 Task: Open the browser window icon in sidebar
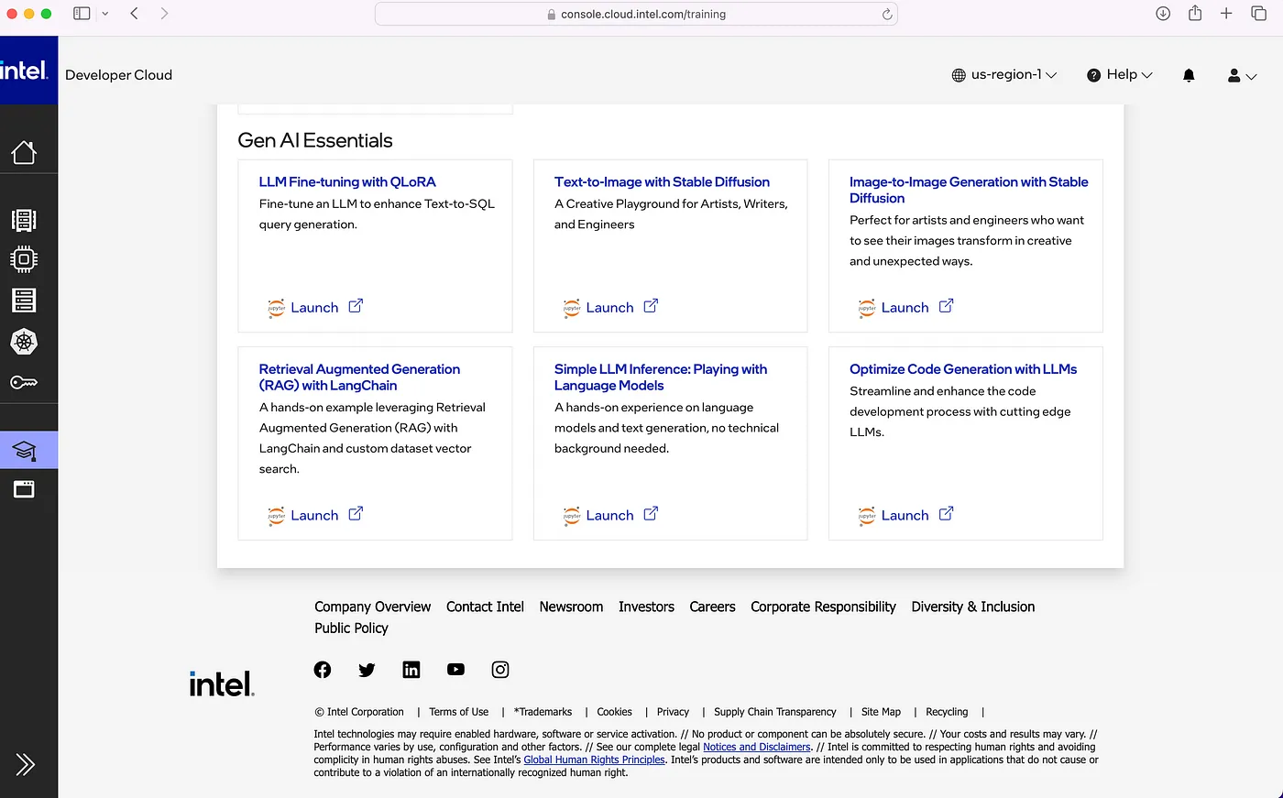[24, 489]
